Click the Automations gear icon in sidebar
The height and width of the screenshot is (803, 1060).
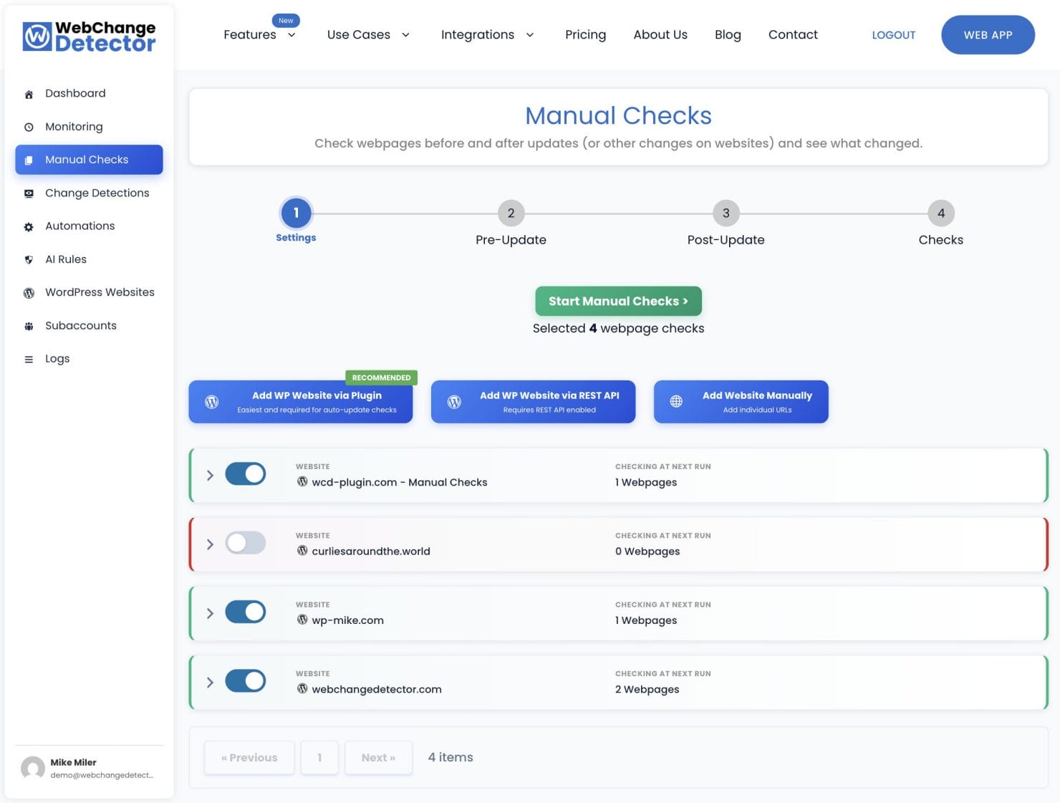pyautogui.click(x=29, y=227)
